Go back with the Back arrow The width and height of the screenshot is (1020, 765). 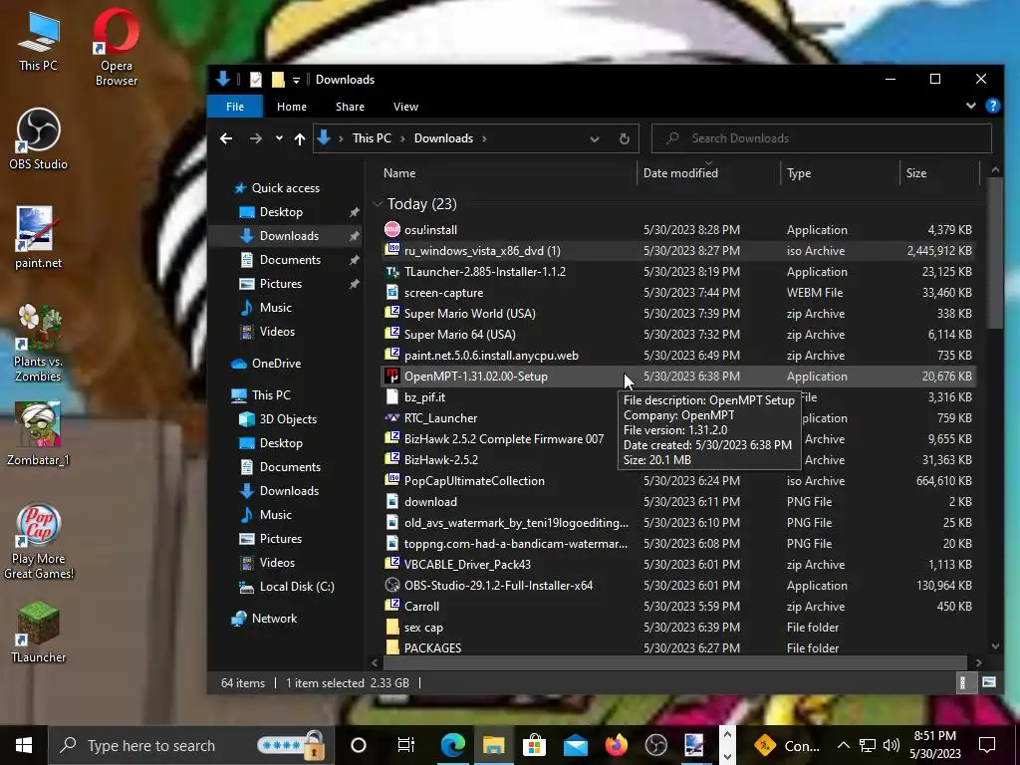[226, 138]
